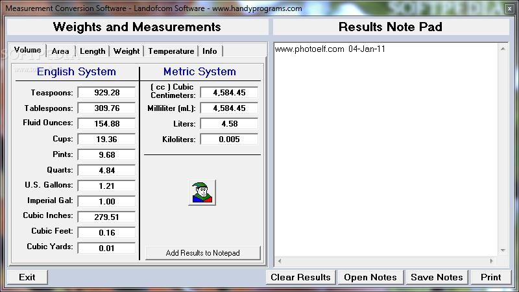
Task: Switch to the Volume tab
Action: (27, 51)
